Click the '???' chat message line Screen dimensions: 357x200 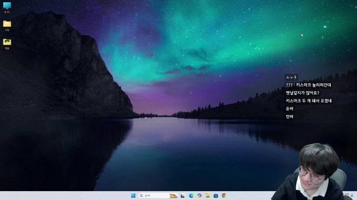point(308,85)
